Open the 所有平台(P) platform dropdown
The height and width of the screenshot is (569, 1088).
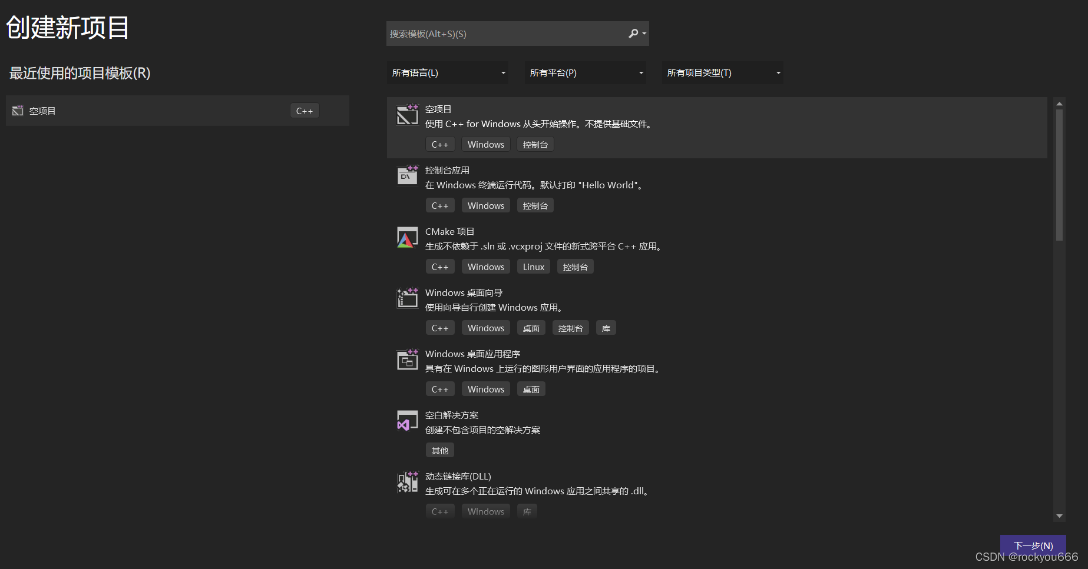point(586,72)
